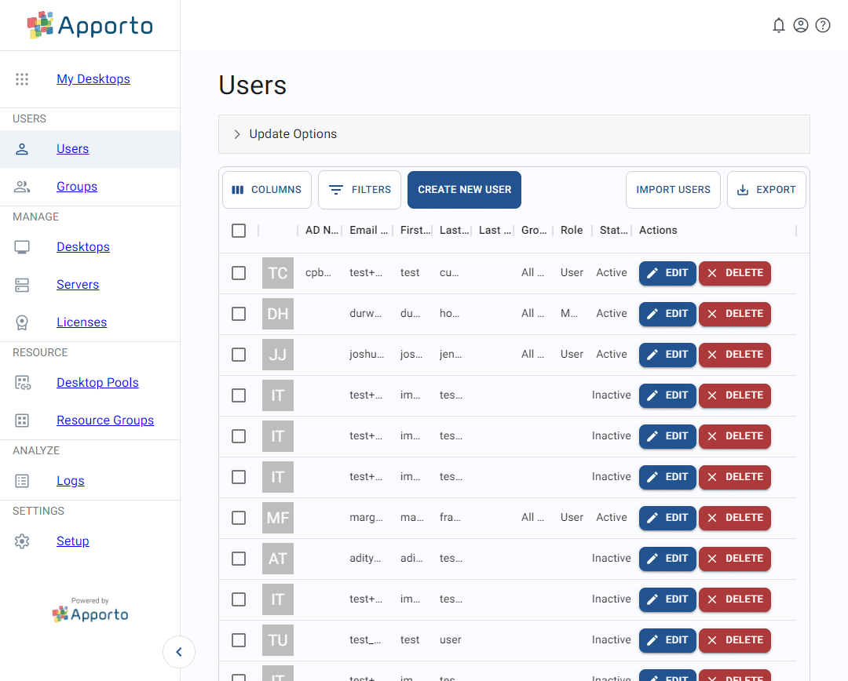848x681 pixels.
Task: Click the My Desktops grid icon
Action: 21,78
